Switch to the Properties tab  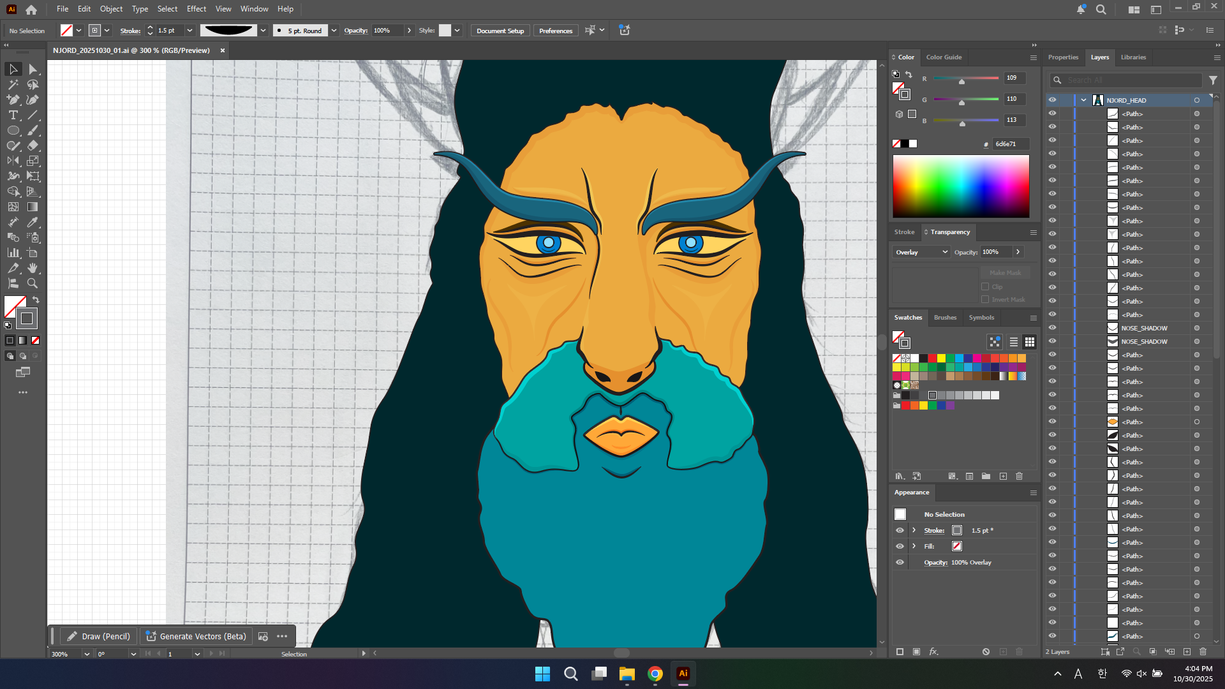[1063, 57]
